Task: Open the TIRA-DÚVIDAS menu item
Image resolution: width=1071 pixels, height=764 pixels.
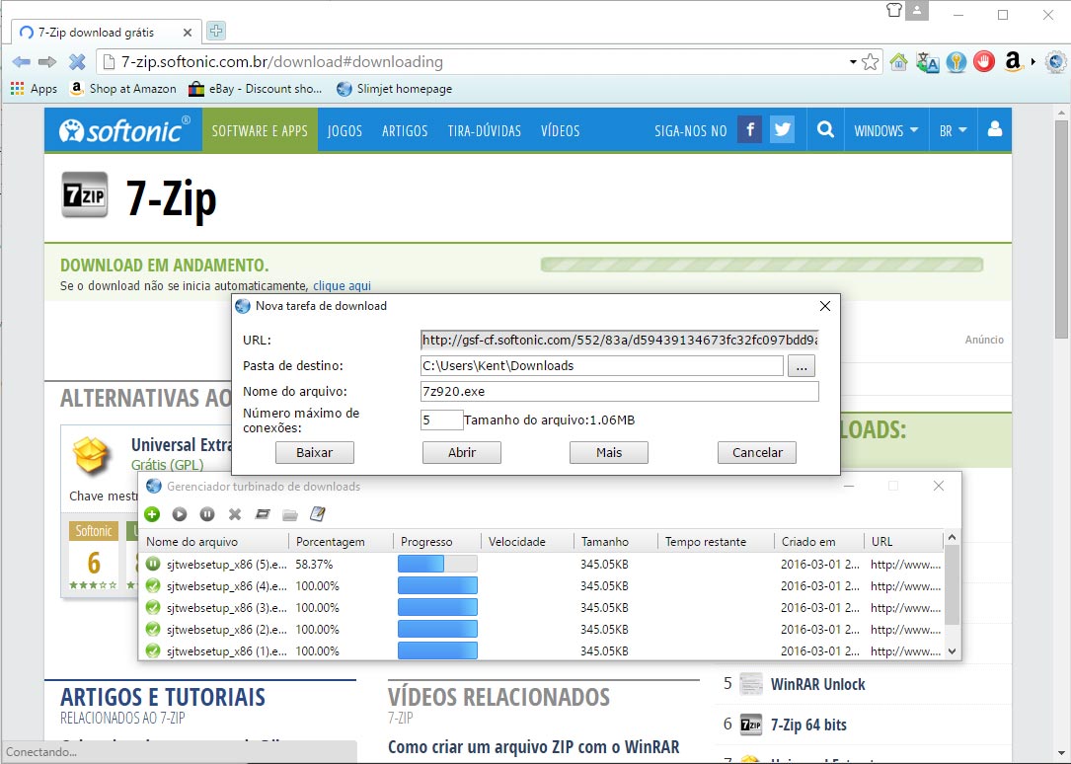Action: [x=485, y=130]
